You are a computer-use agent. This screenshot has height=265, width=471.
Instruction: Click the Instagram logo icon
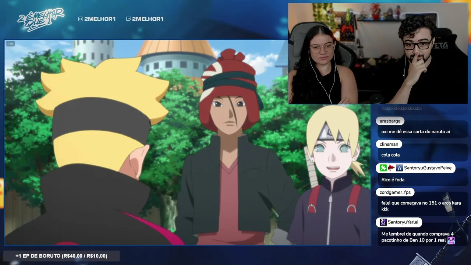click(81, 19)
